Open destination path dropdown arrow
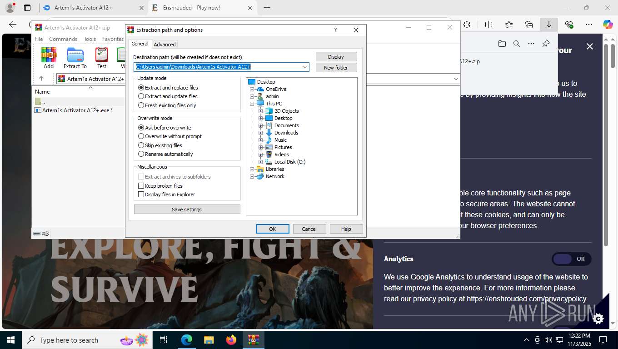 point(305,67)
